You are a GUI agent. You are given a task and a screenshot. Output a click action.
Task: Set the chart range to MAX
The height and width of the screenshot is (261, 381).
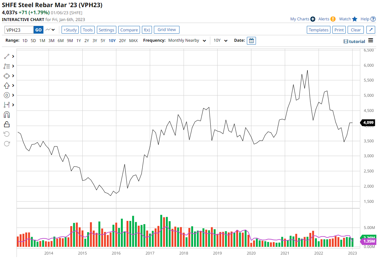133,41
